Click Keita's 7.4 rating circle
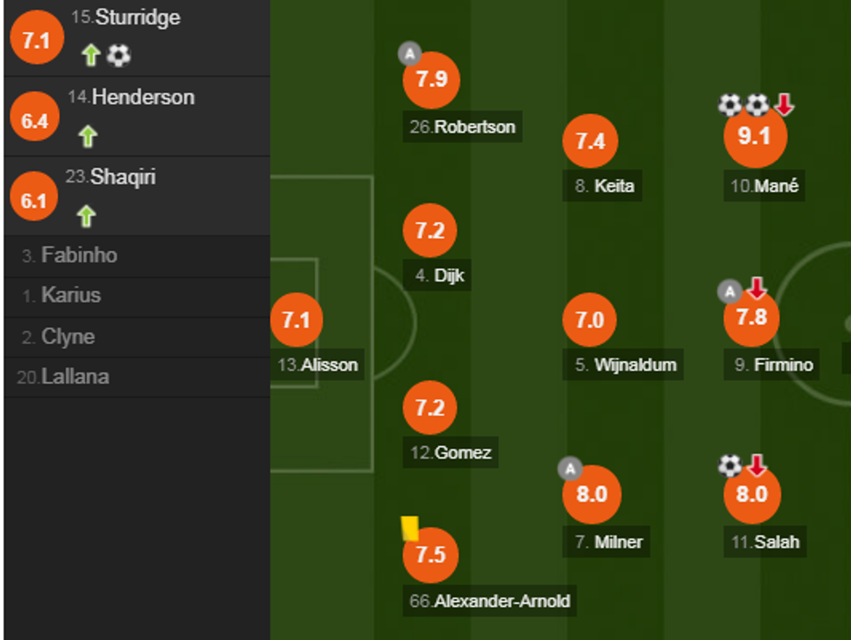 (590, 142)
